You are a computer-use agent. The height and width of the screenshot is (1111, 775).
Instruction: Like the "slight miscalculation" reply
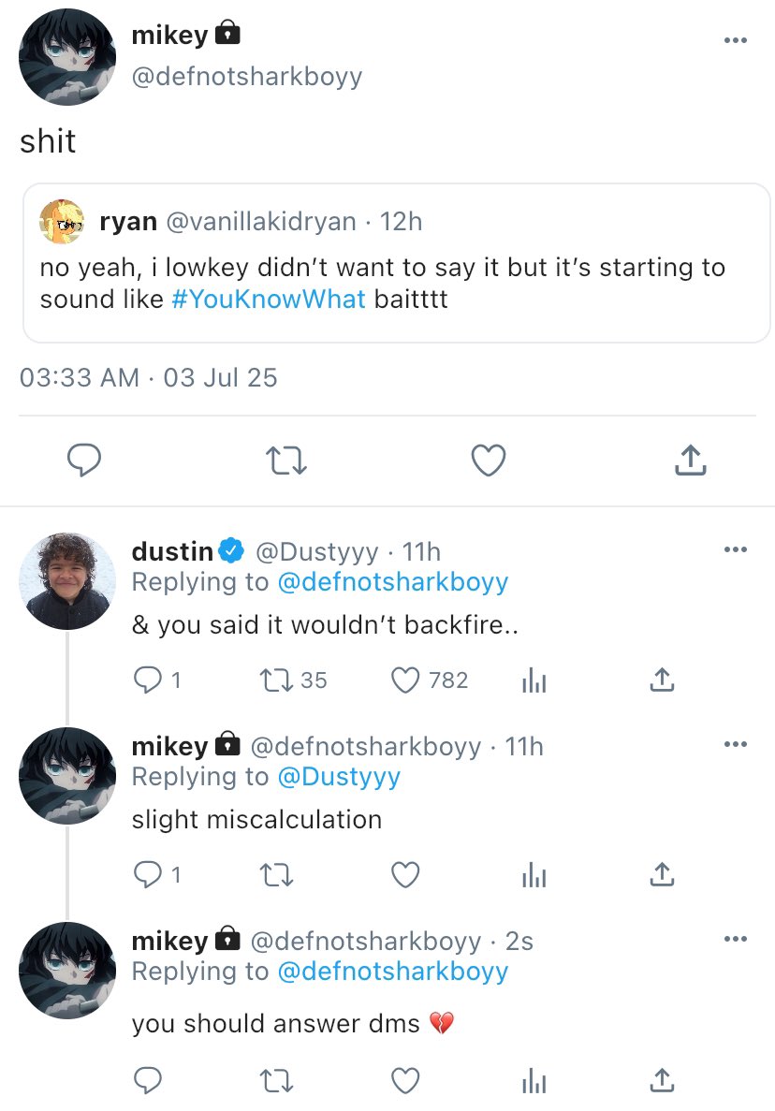[405, 874]
